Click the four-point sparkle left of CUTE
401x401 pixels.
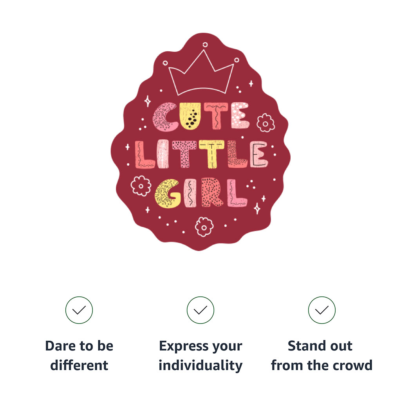(148, 101)
